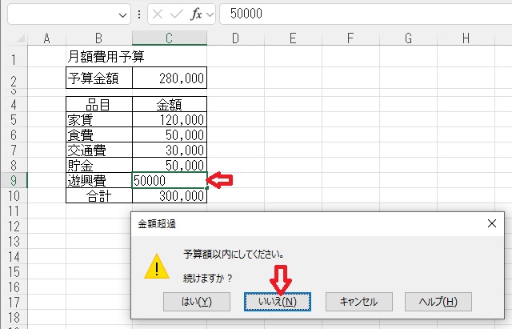
Task: Expand the formula bar function dropdown chevron
Action: pyautogui.click(x=210, y=14)
